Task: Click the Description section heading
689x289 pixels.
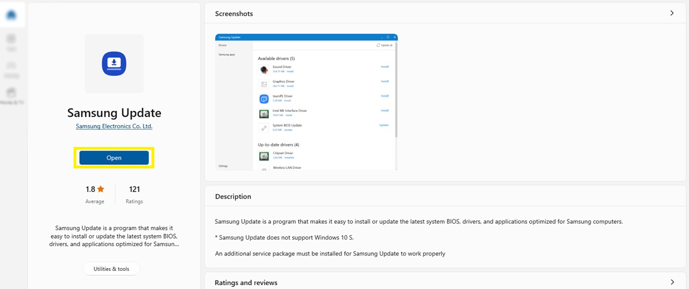Action: 233,196
